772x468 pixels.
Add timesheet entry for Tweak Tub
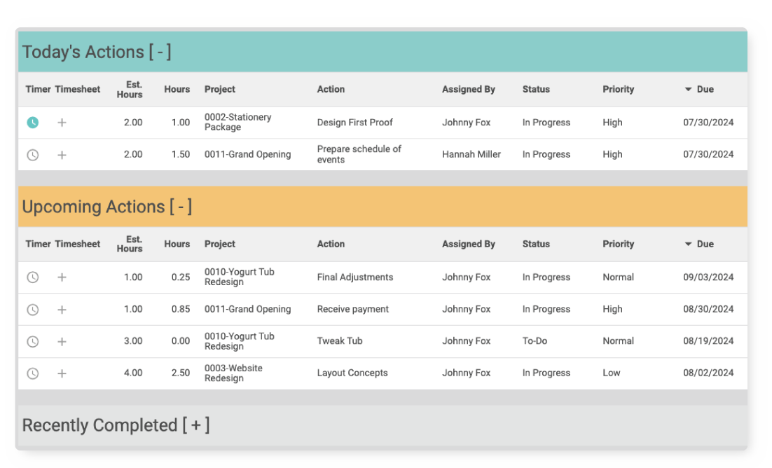tap(62, 342)
